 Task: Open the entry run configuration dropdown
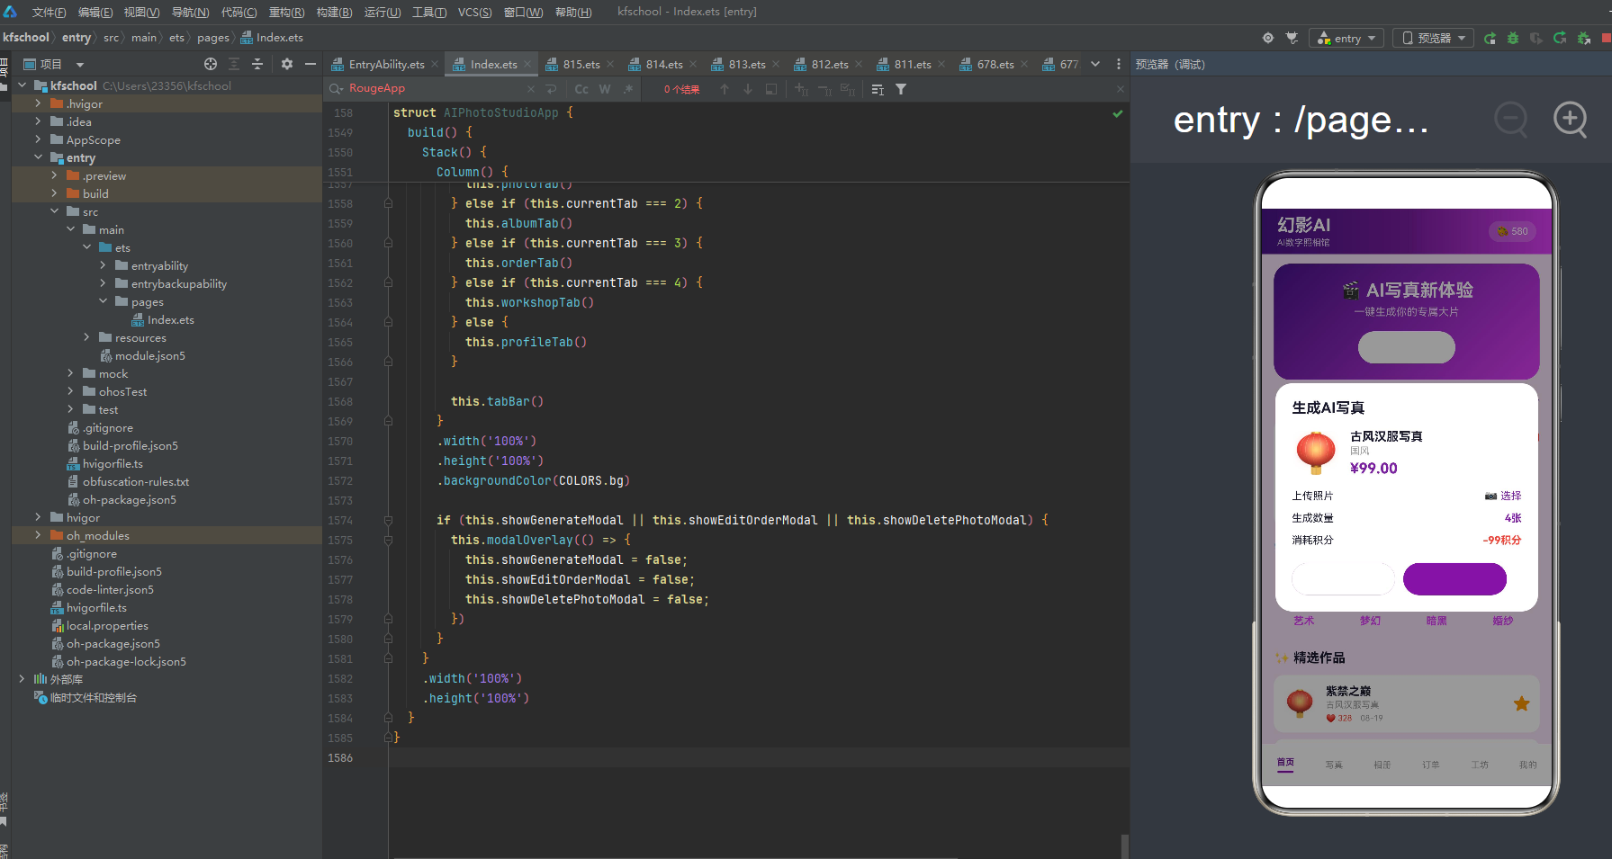[x=1346, y=38]
